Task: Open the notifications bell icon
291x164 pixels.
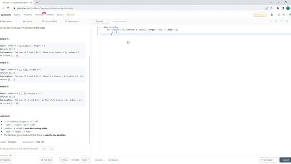Action: pyautogui.click(x=272, y=15)
